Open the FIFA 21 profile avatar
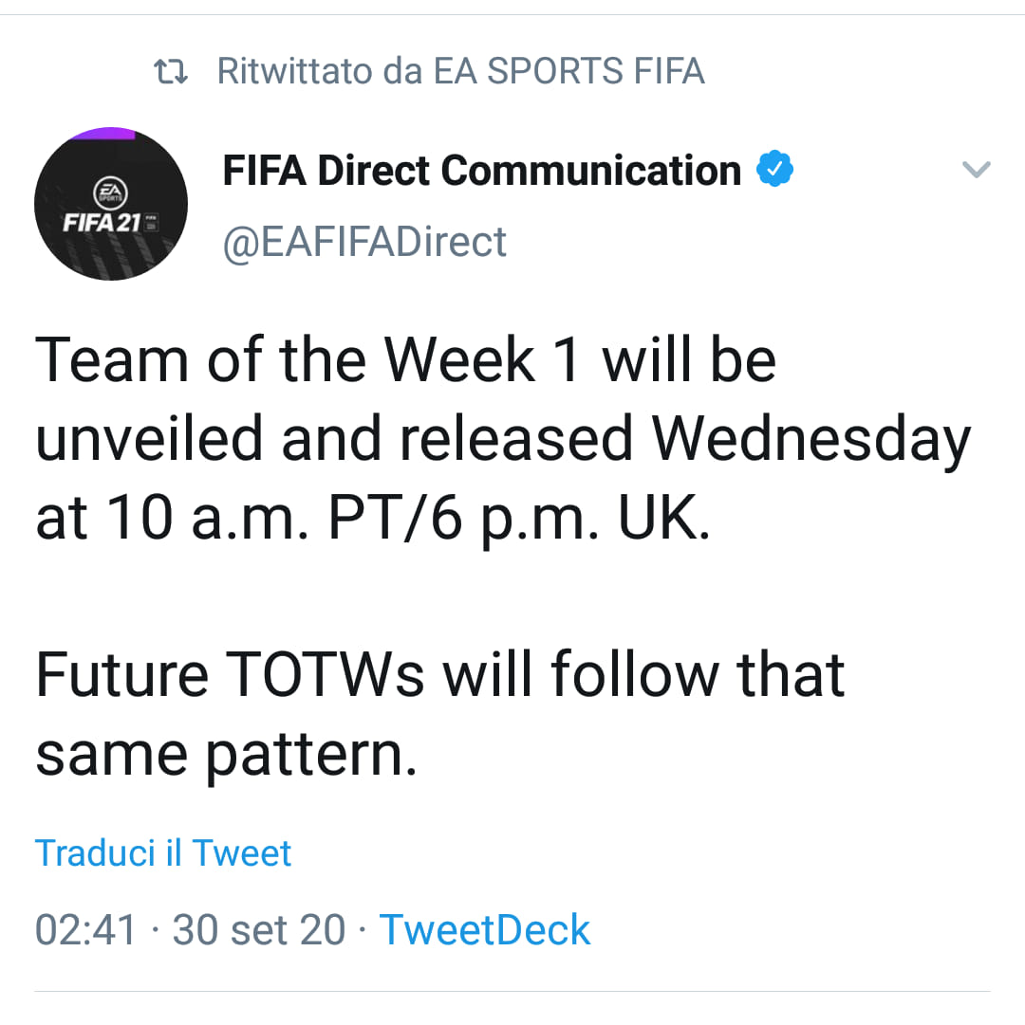This screenshot has width=1025, height=1025. point(111,204)
